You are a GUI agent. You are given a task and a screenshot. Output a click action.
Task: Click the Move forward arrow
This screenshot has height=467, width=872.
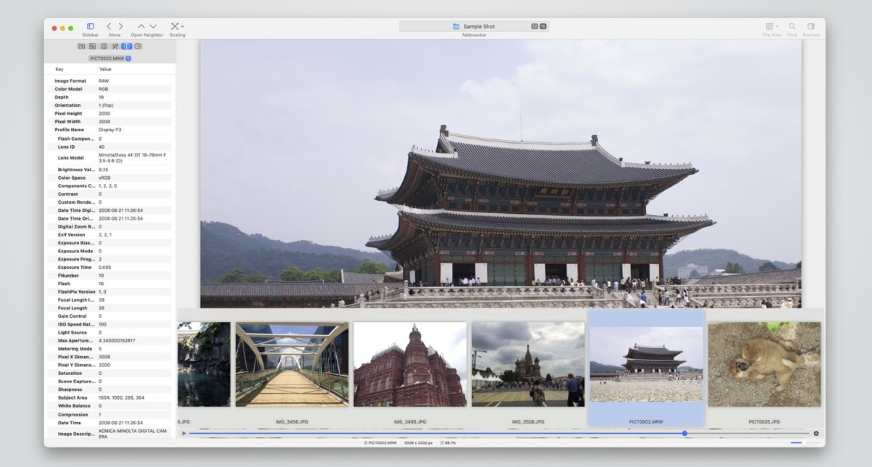tap(121, 26)
